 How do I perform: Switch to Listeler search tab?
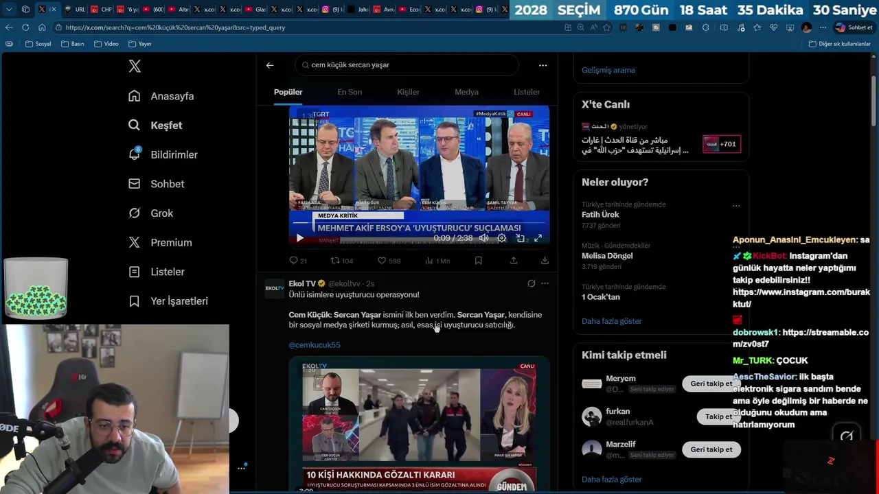click(x=527, y=92)
